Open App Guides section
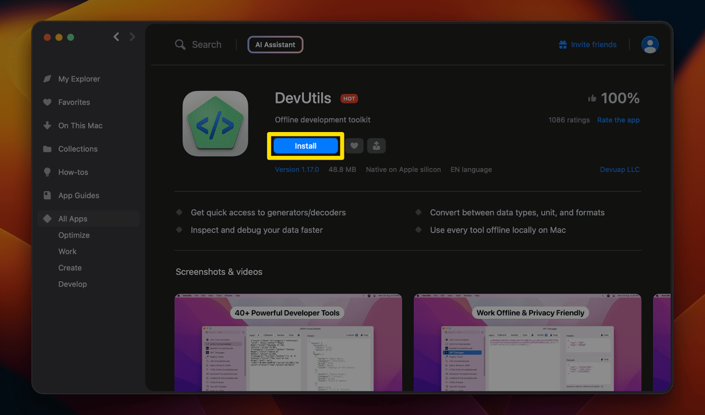This screenshot has height=415, width=705. pyautogui.click(x=79, y=195)
